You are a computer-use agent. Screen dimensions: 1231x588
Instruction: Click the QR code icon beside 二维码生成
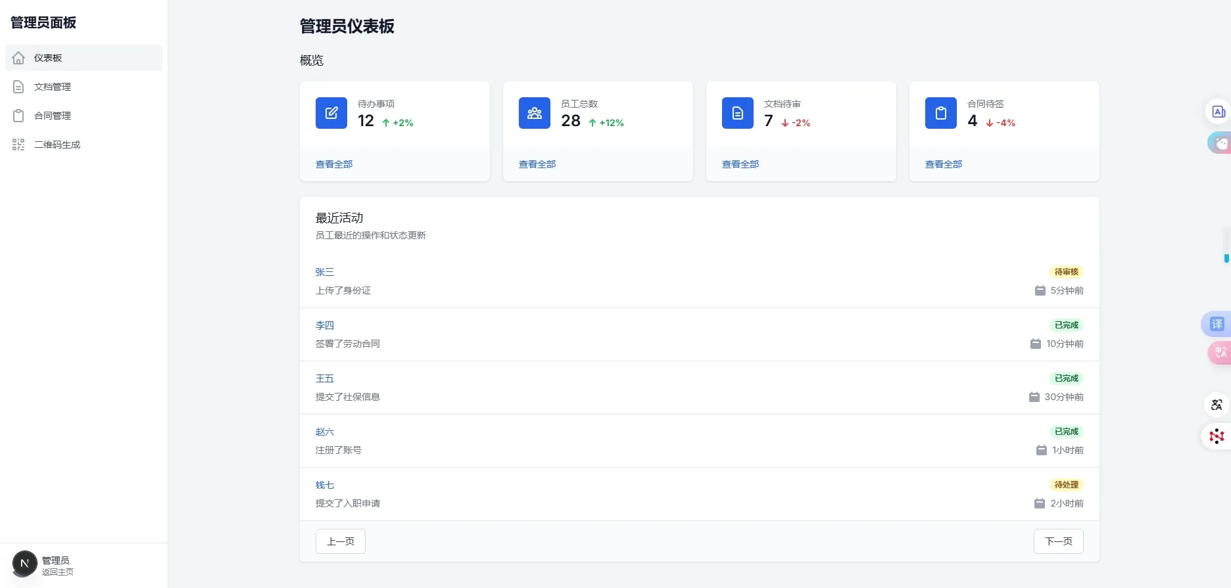(x=18, y=145)
